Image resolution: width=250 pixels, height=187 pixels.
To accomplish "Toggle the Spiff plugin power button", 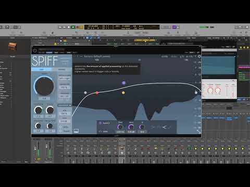I will (35, 50).
